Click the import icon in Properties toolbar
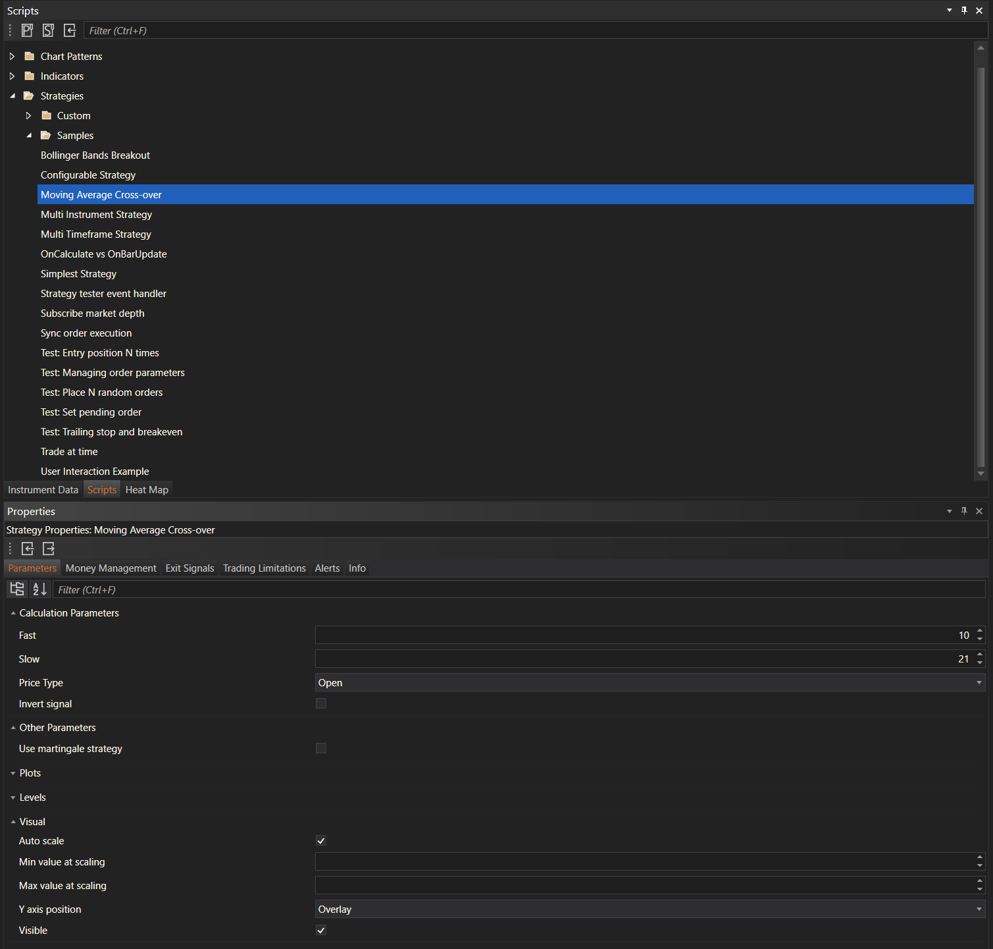This screenshot has height=949, width=993. click(28, 549)
